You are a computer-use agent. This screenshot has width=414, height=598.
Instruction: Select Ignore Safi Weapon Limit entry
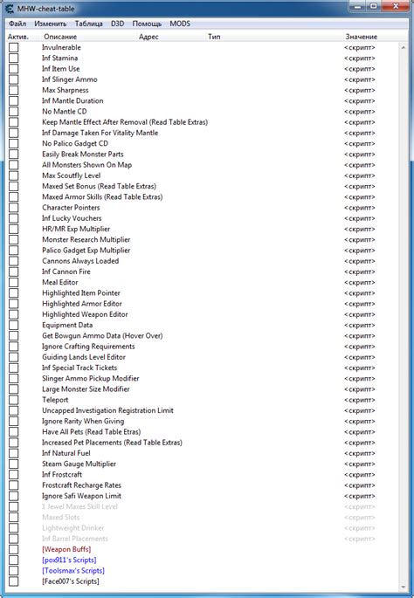coord(81,496)
